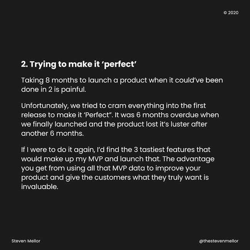Click the quoted word 'Perfect" in second paragraph
This screenshot has width=250, height=250.
pyautogui.click(x=98, y=115)
